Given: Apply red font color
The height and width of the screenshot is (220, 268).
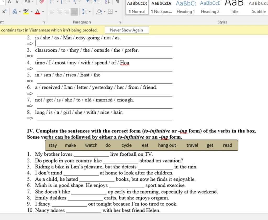Looking at the screenshot, I should 37,12.
